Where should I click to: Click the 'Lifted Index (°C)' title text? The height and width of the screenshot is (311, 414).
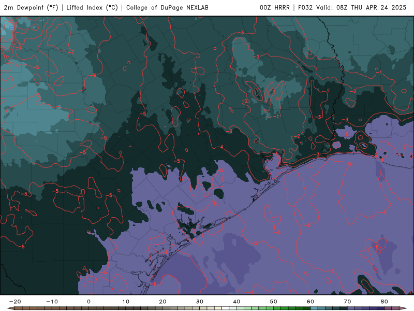[x=92, y=8]
